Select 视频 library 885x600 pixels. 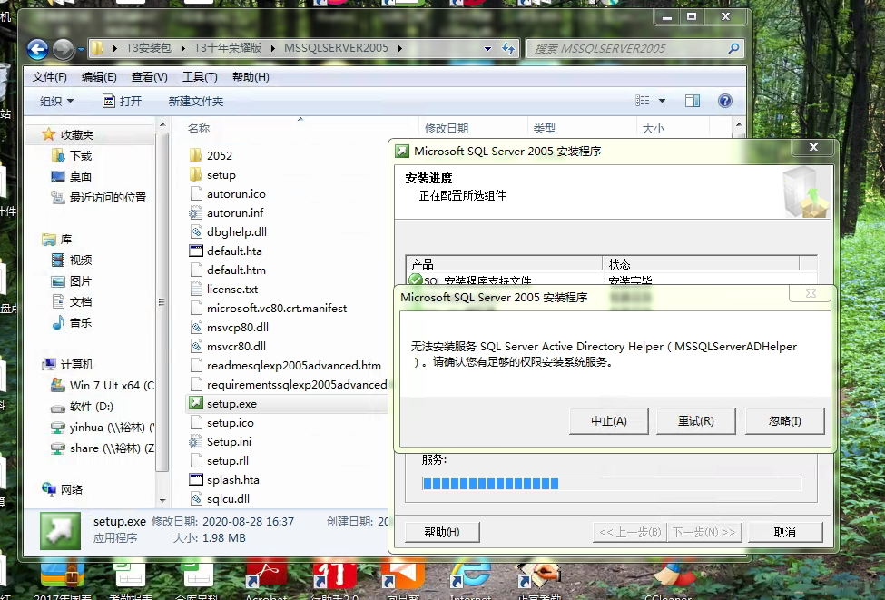[x=81, y=260]
